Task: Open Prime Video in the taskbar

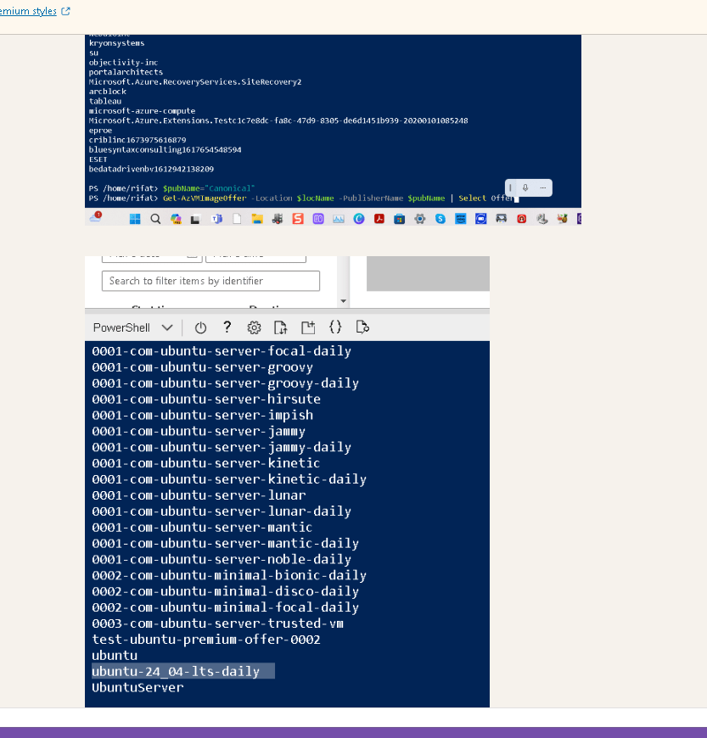Action: click(x=461, y=219)
